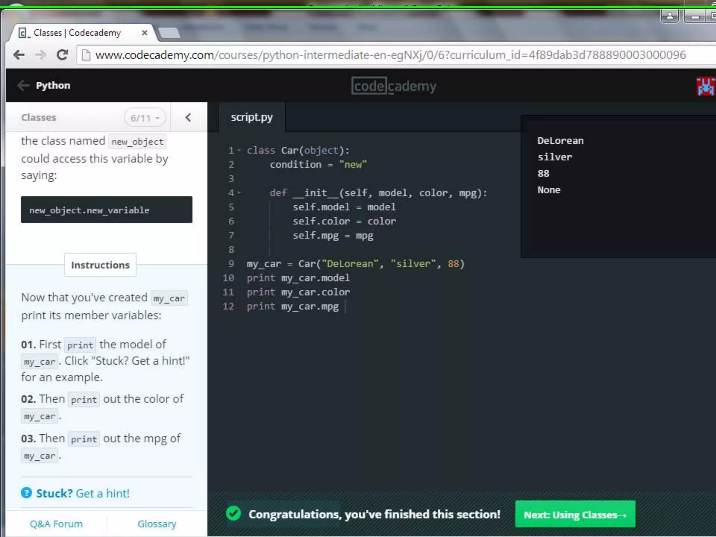Select the script.py editor tab
Viewport: 716px width, 537px height.
pyautogui.click(x=252, y=117)
